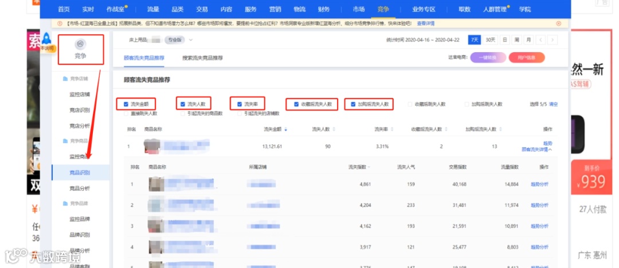The height and width of the screenshot is (268, 619).
Task: Sort table by 流失金额 column arrow
Action: (x=286, y=129)
